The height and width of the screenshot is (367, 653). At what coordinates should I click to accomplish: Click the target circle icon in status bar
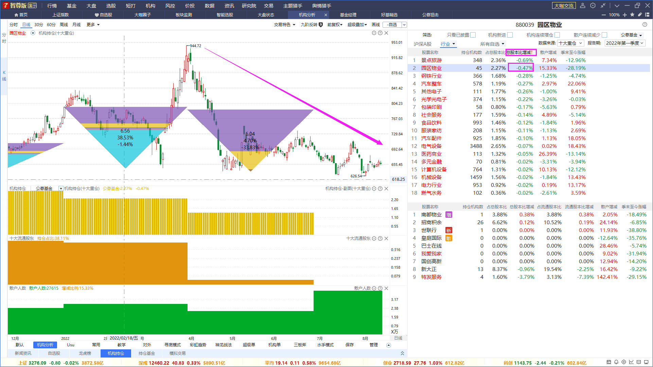click(x=624, y=362)
